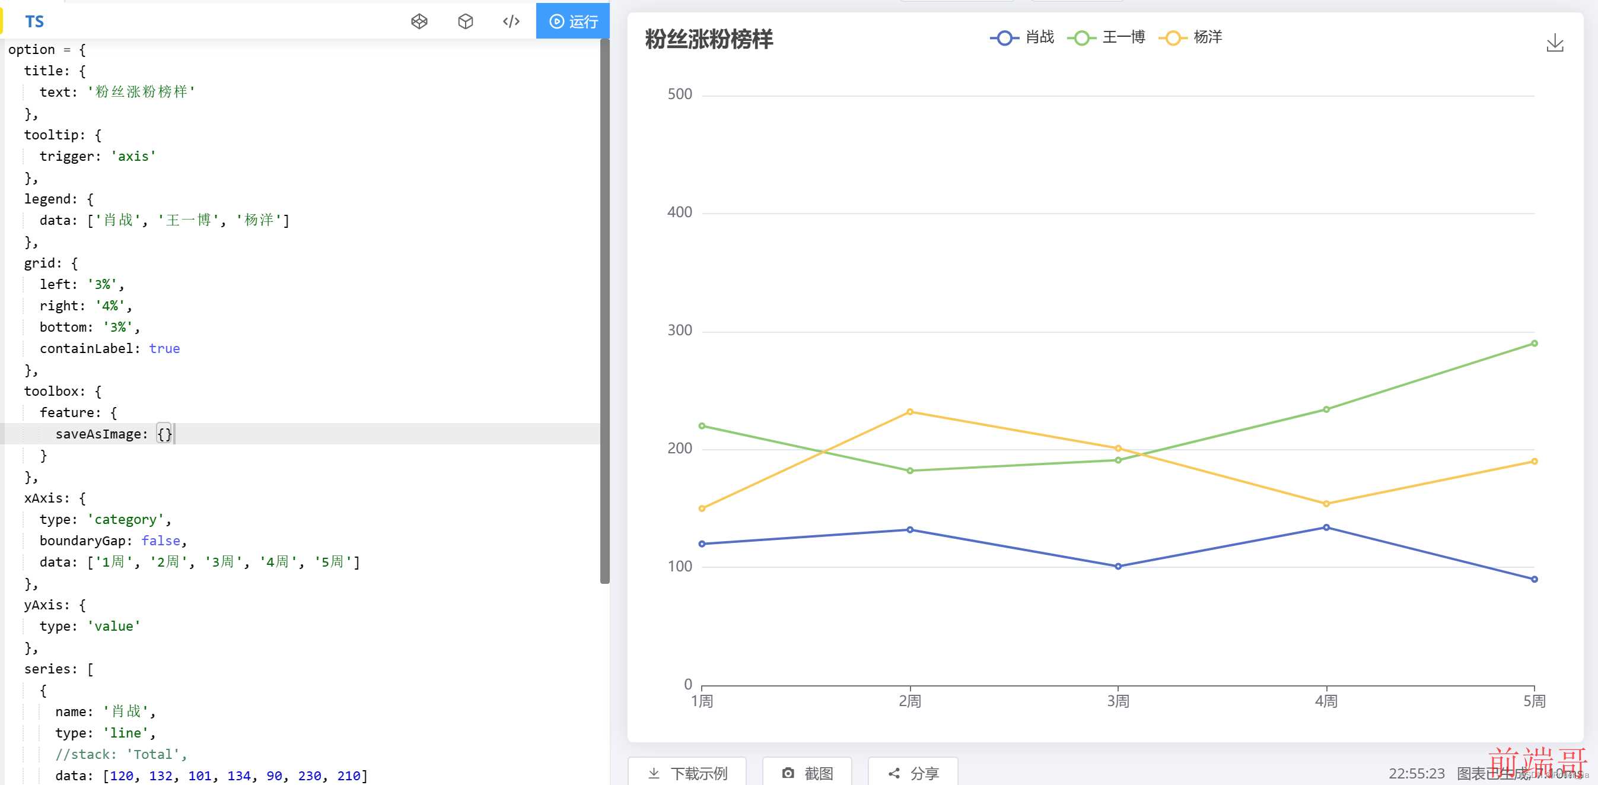Click 杨洋 data point at 2周

click(x=910, y=411)
